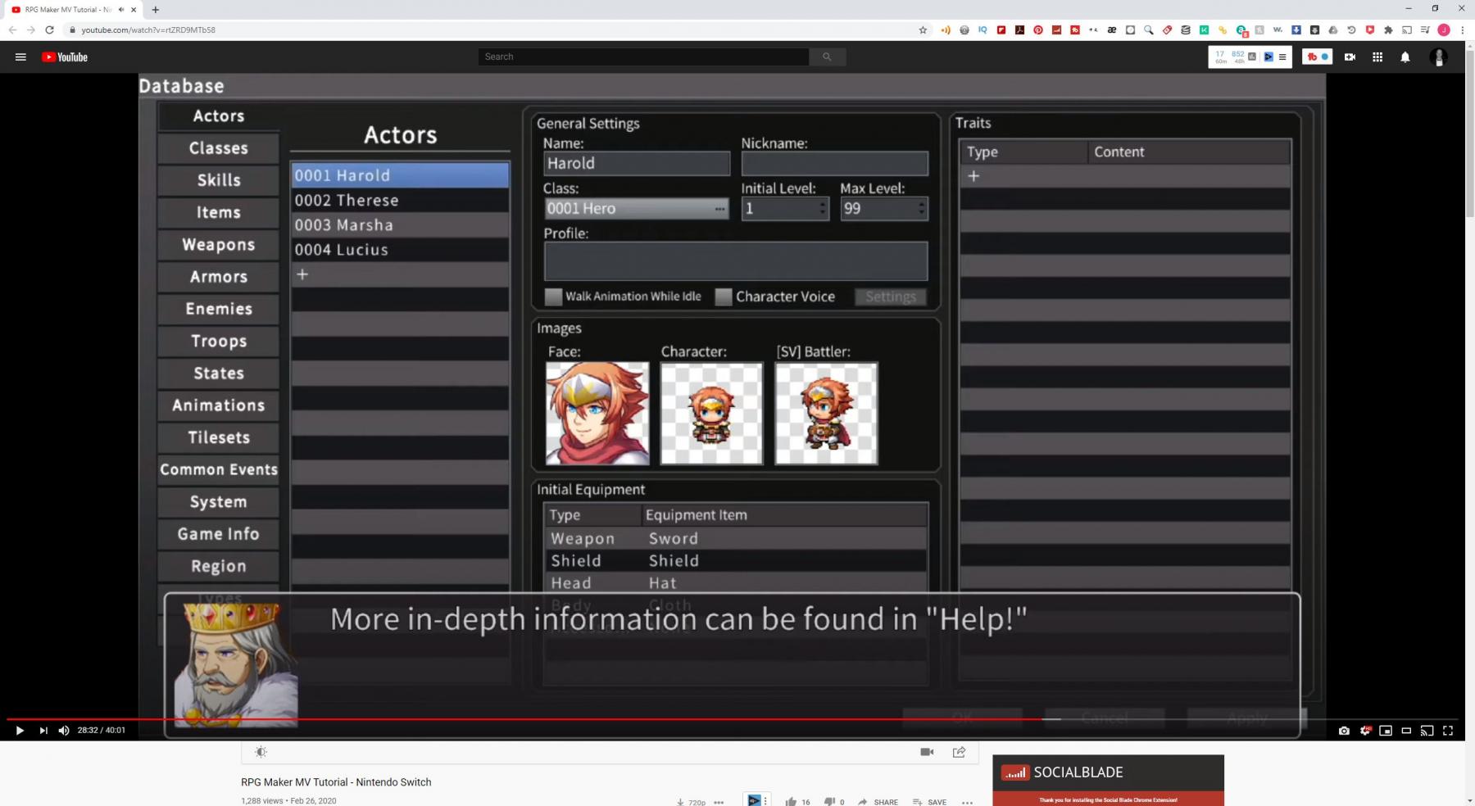Screen dimensions: 1475x806
Task: Open the System database tab
Action: (x=219, y=502)
